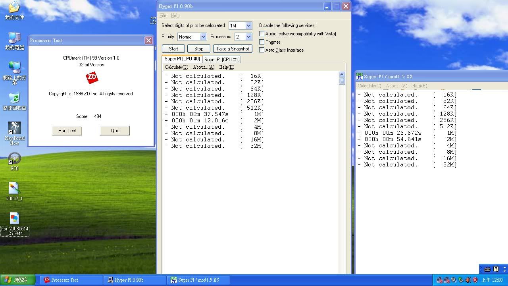Click the second disconnected network tray icon

coord(446,280)
